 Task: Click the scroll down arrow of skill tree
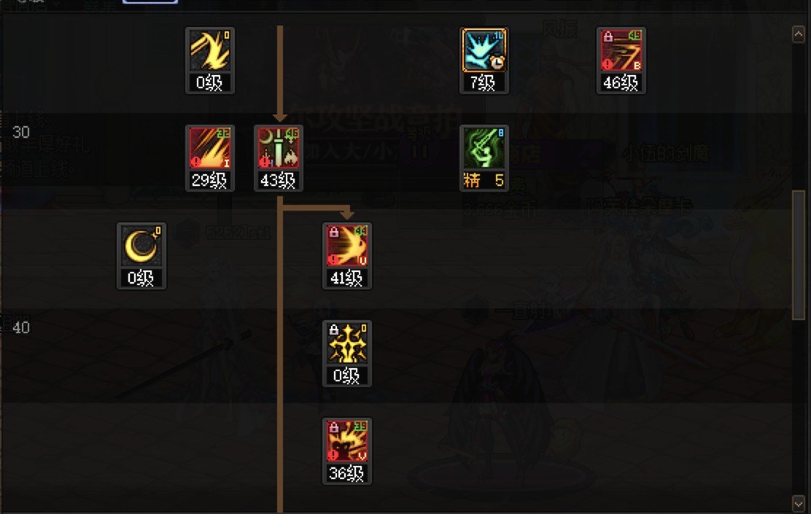pos(798,502)
